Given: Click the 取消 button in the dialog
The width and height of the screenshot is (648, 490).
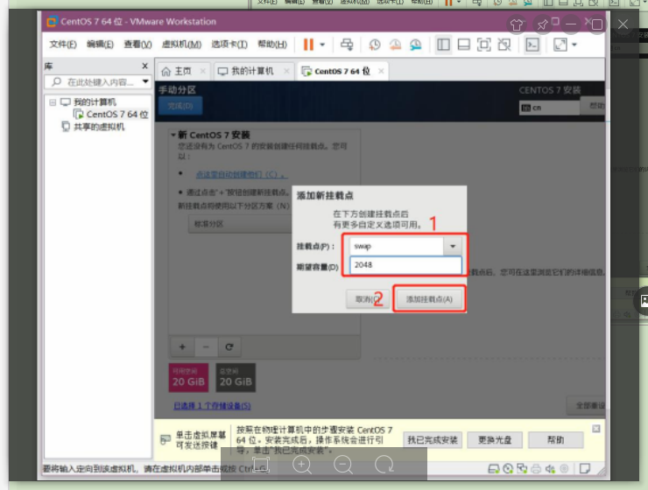Looking at the screenshot, I should tap(367, 299).
